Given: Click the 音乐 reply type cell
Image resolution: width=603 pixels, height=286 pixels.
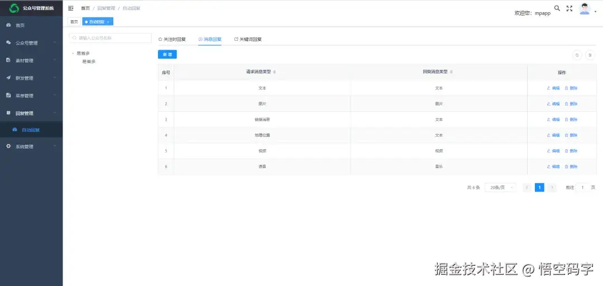Looking at the screenshot, I should [439, 166].
